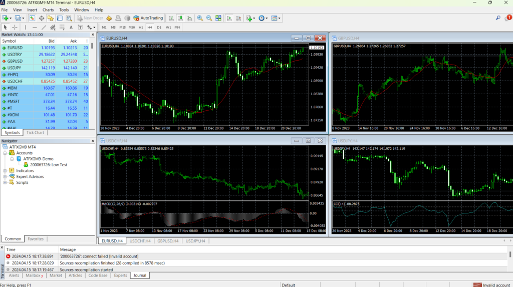Switch chart to line chart icon
The width and height of the screenshot is (513, 287).
(x=189, y=19)
